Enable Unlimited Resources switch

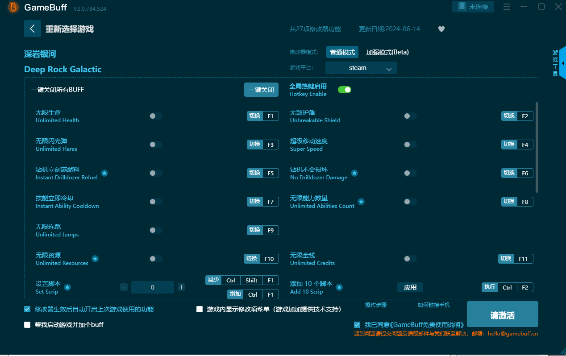click(x=156, y=259)
